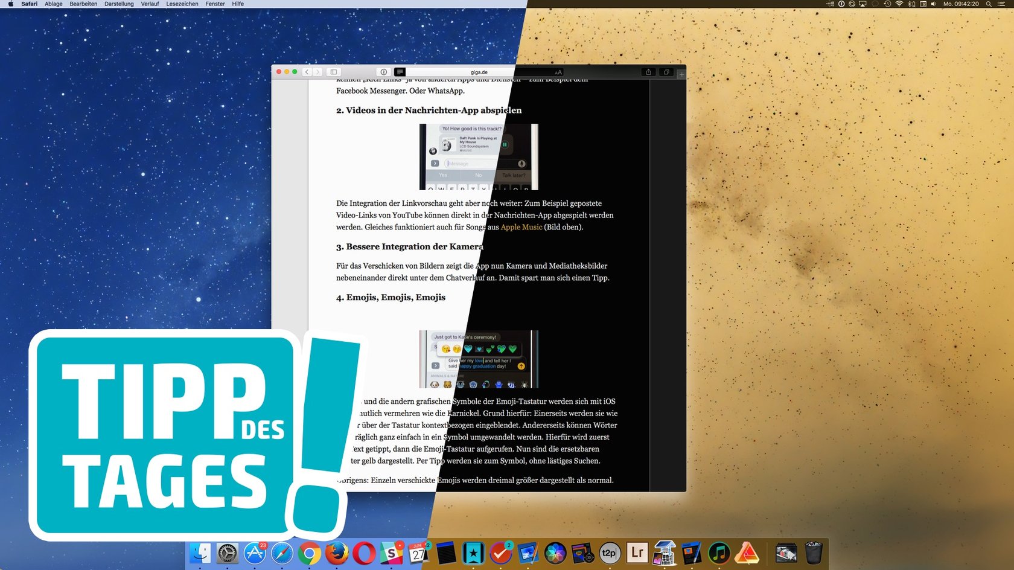
Task: Open Safari from the Dock
Action: [282, 553]
